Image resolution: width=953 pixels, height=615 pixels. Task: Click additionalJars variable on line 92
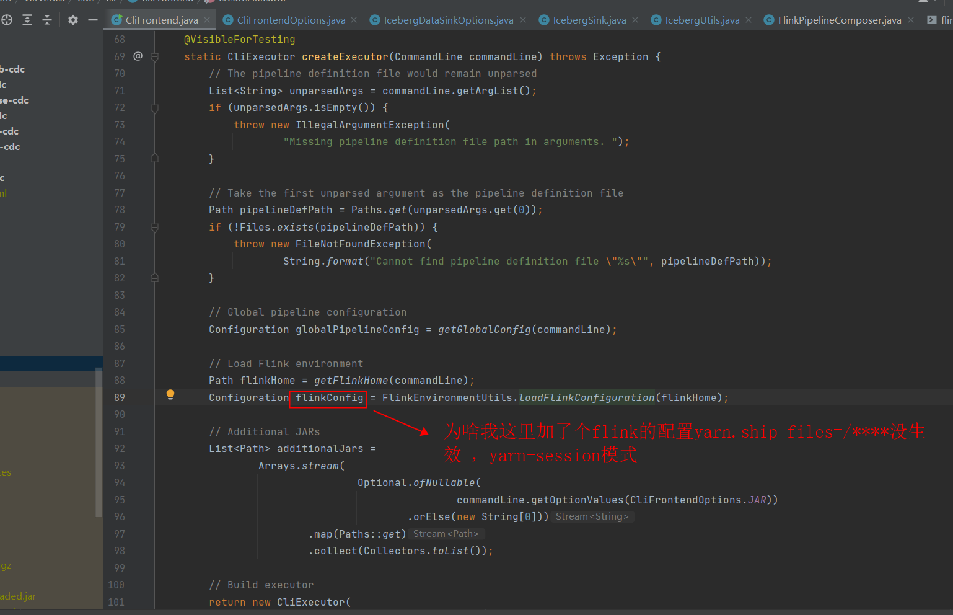pos(320,448)
